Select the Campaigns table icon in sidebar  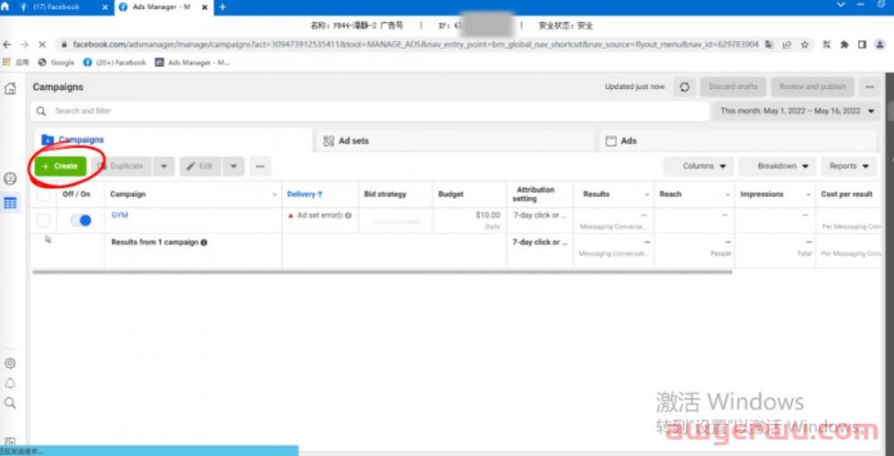pos(10,203)
